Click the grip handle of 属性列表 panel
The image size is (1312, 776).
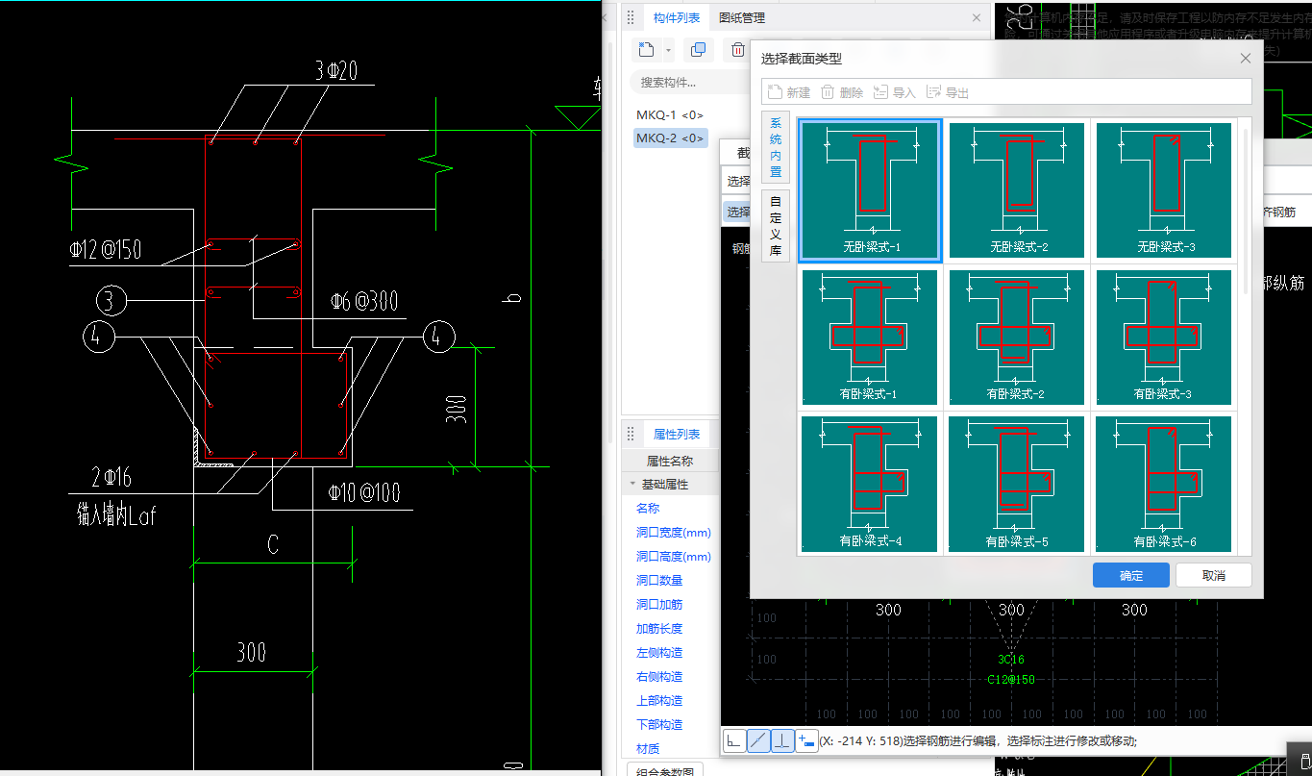631,435
